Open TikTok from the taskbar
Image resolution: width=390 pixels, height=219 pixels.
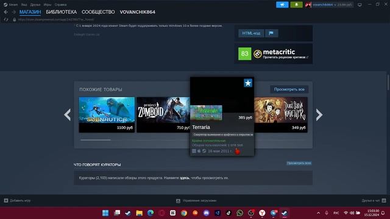coord(229,213)
